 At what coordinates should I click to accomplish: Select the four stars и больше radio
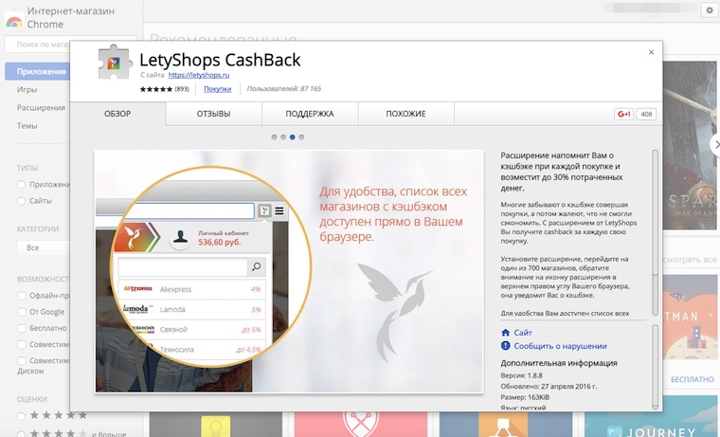click(21, 433)
